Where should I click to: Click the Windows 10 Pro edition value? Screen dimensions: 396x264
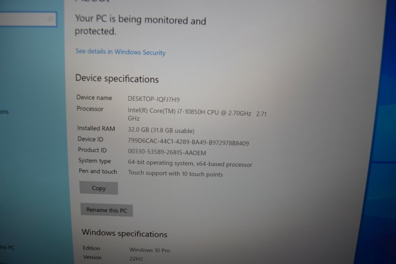tap(150, 250)
